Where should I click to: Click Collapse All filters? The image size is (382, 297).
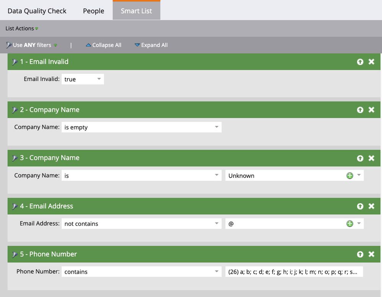point(103,45)
